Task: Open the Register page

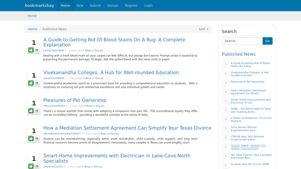Action: tap(131, 6)
